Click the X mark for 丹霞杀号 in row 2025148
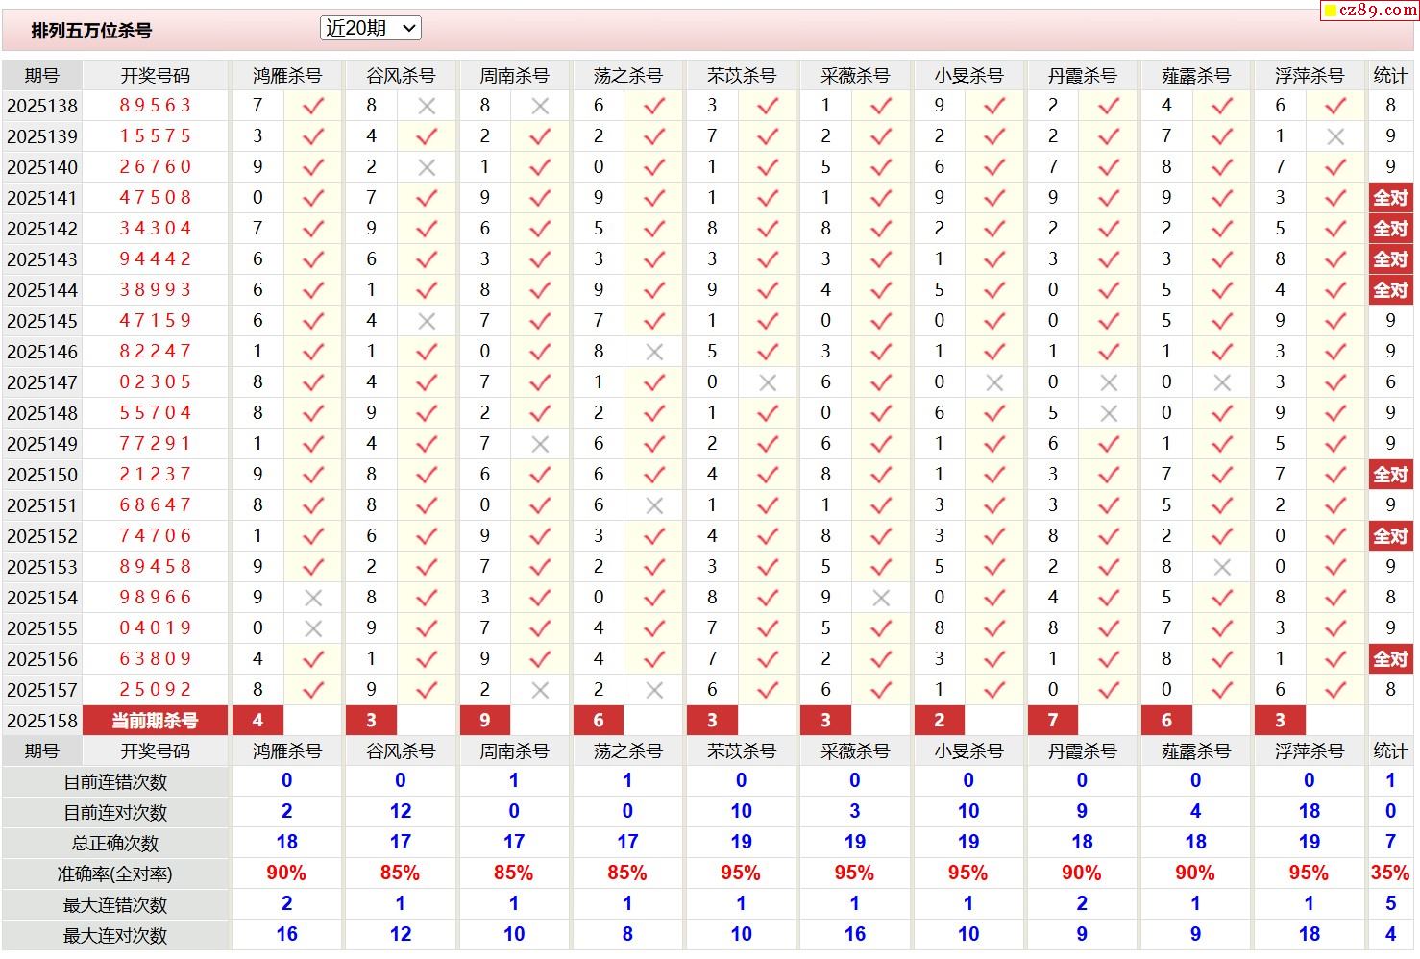This screenshot has height=959, width=1420. [1109, 414]
